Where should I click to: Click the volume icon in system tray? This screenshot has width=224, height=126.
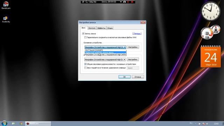click(x=207, y=124)
